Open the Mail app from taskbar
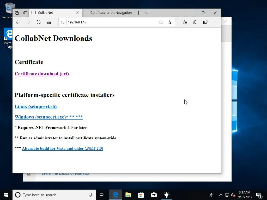This screenshot has height=200, width=267. (x=154, y=195)
